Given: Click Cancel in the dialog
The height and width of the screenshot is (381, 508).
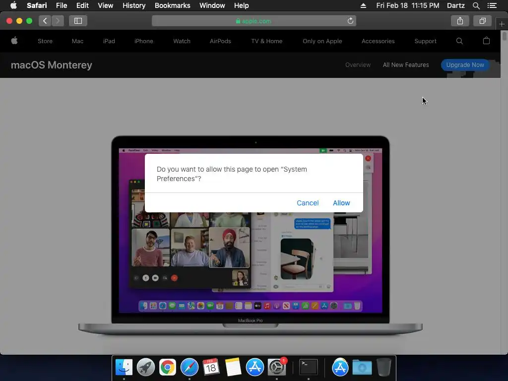Looking at the screenshot, I should coord(308,203).
